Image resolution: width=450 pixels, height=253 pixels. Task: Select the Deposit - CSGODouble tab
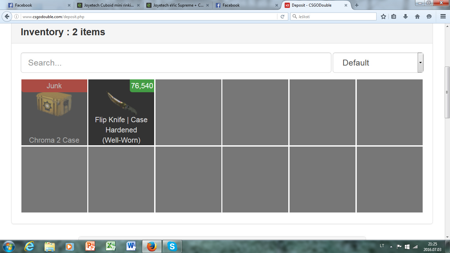(x=316, y=5)
